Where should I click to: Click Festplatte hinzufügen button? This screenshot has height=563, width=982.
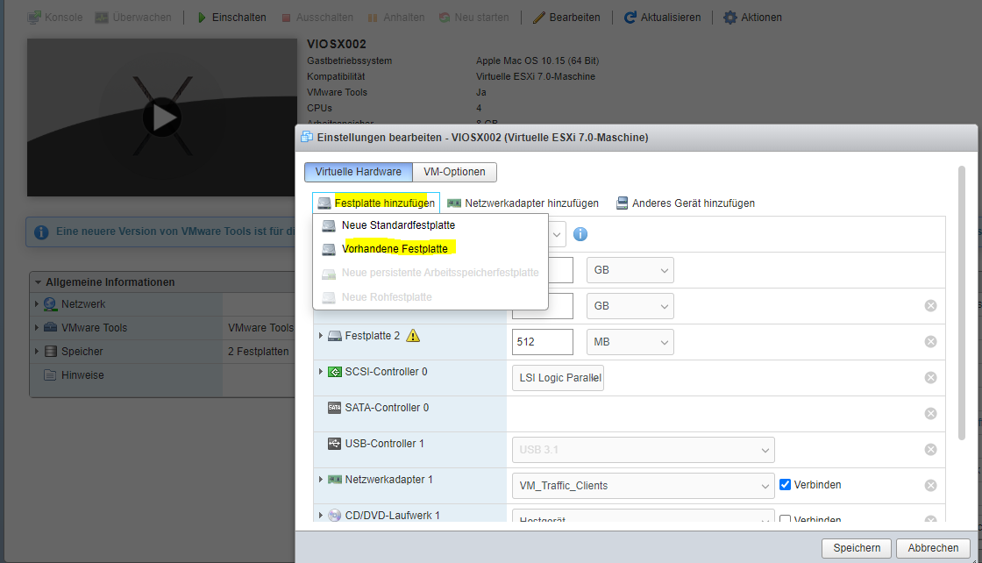[x=376, y=203]
